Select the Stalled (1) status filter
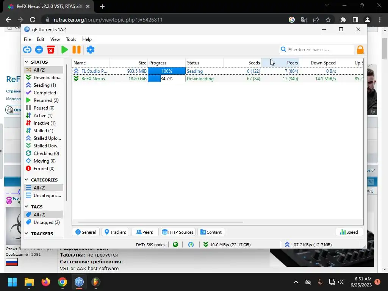The image size is (388, 291). pyautogui.click(x=44, y=131)
